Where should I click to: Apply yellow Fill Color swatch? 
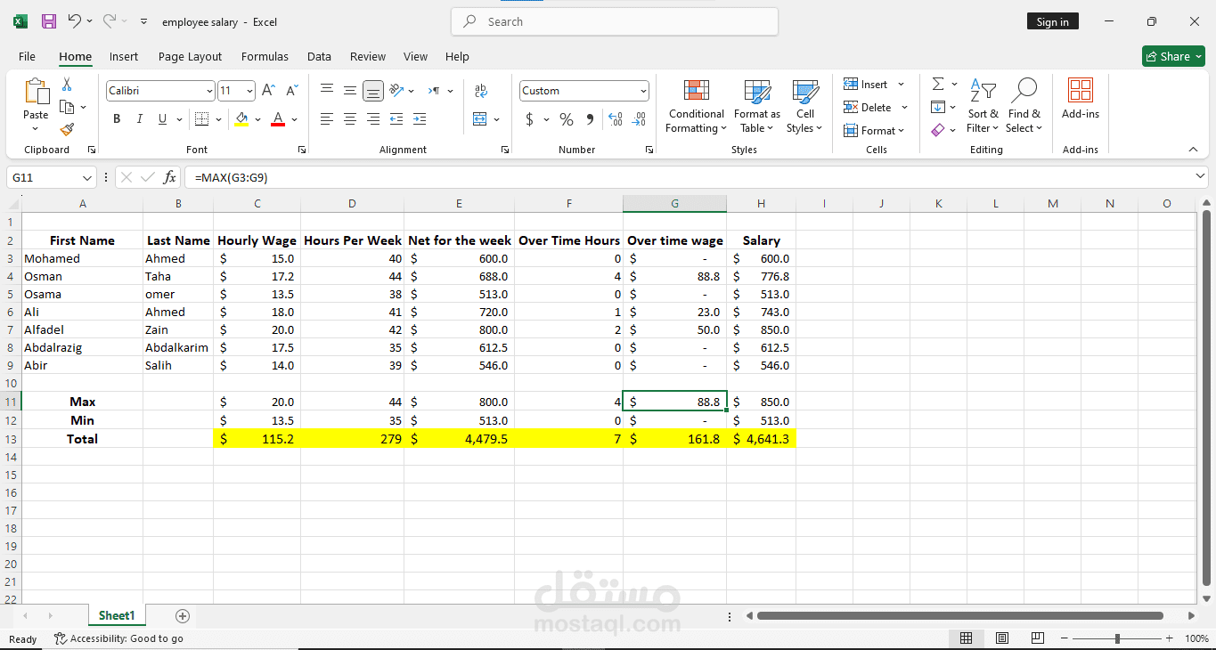click(242, 119)
